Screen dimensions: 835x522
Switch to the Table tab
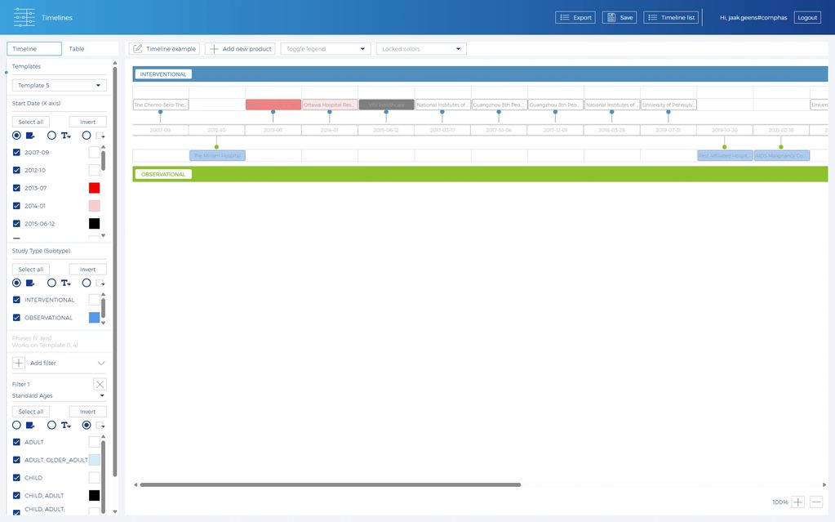coord(77,49)
